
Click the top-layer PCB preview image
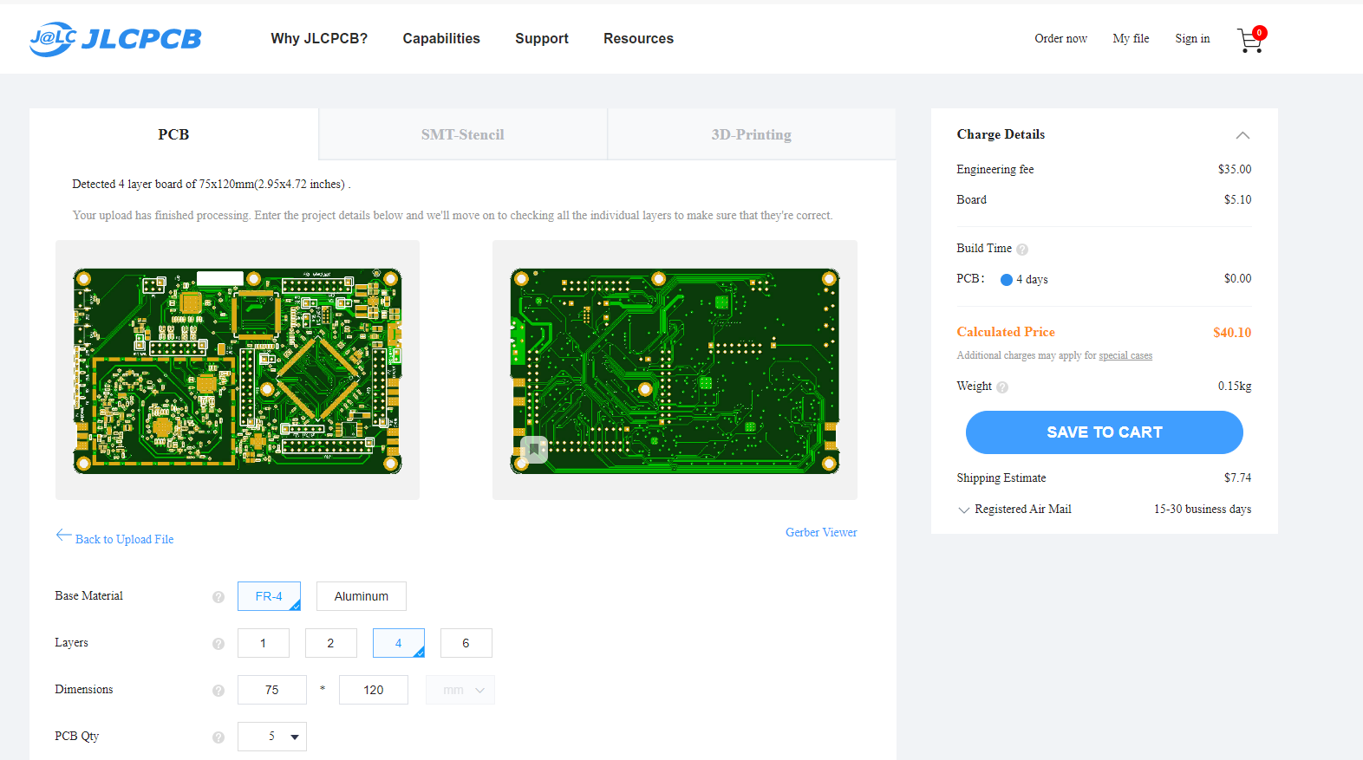coord(238,370)
